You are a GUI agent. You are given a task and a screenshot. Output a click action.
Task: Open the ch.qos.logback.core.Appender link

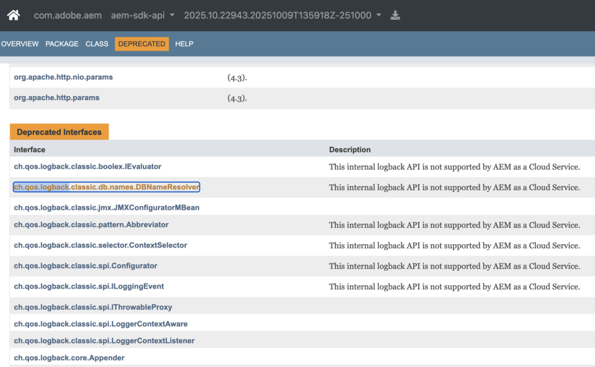point(69,358)
